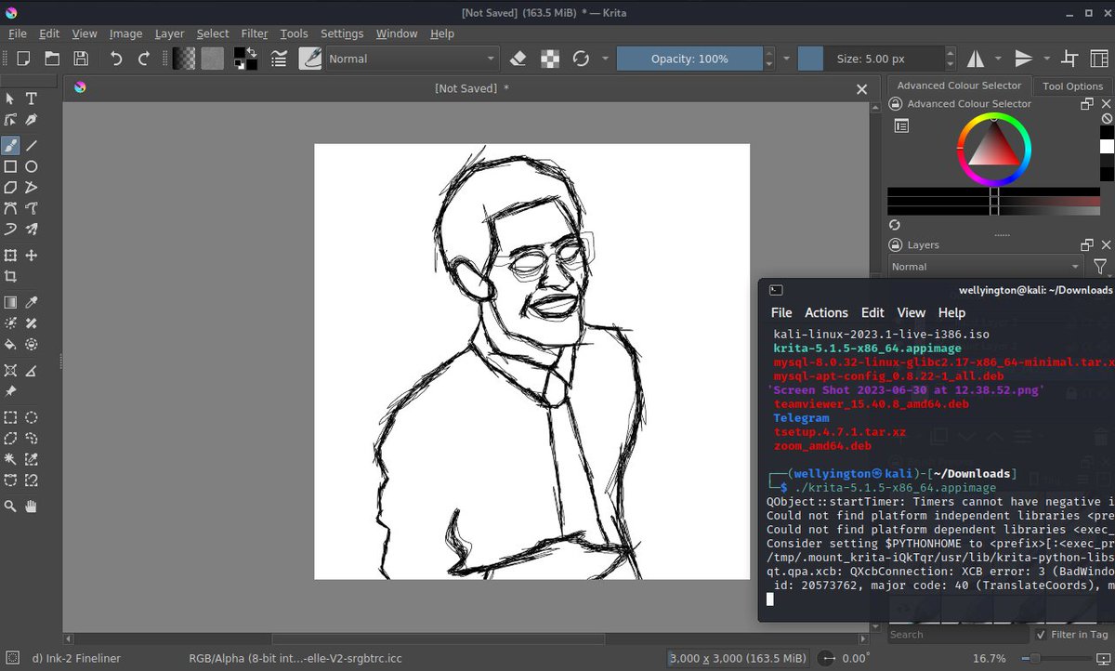
Task: Select the Measure tool
Action: (31, 371)
